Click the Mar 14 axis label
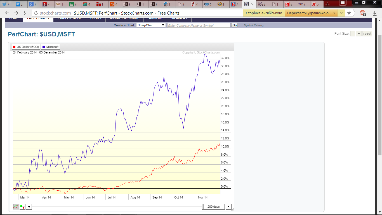This screenshot has width=382, height=215. click(x=25, y=197)
